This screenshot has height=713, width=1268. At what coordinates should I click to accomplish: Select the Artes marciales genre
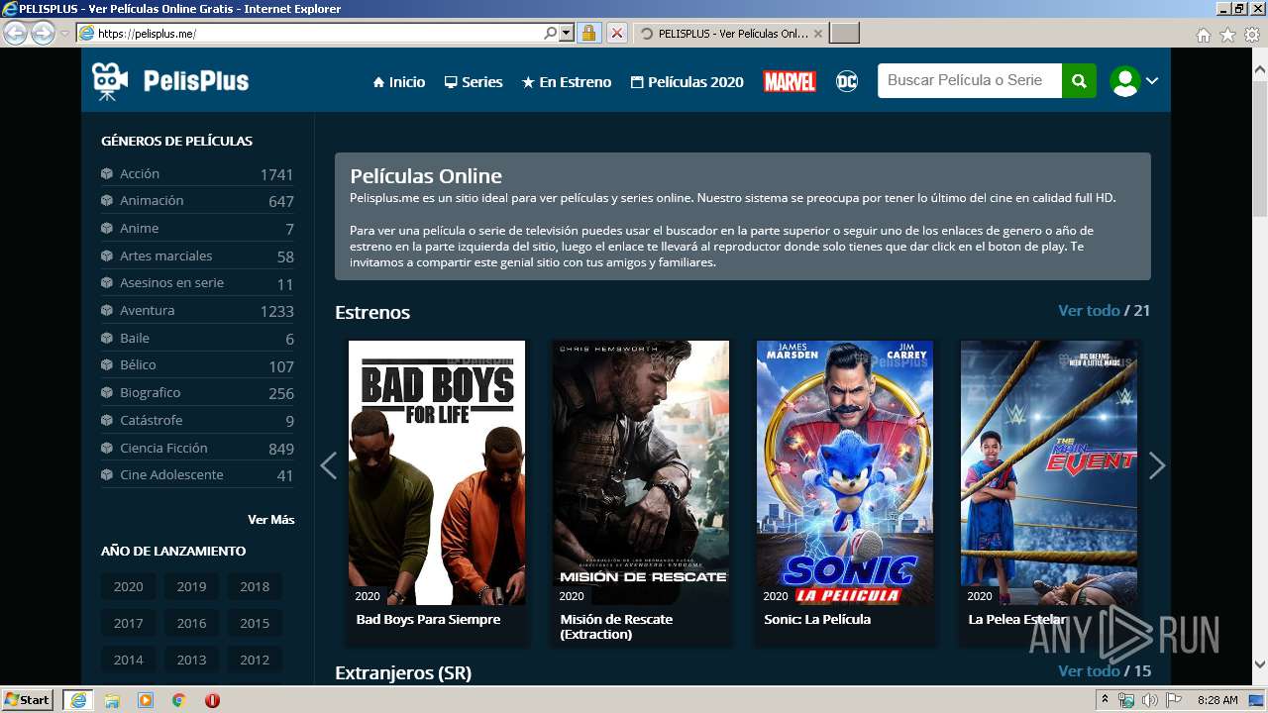pyautogui.click(x=197, y=255)
